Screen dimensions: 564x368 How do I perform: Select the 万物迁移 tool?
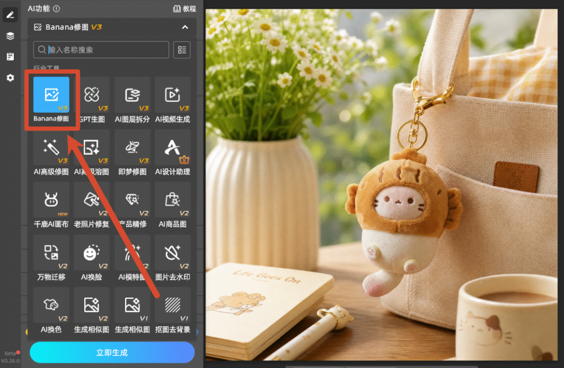point(51,257)
